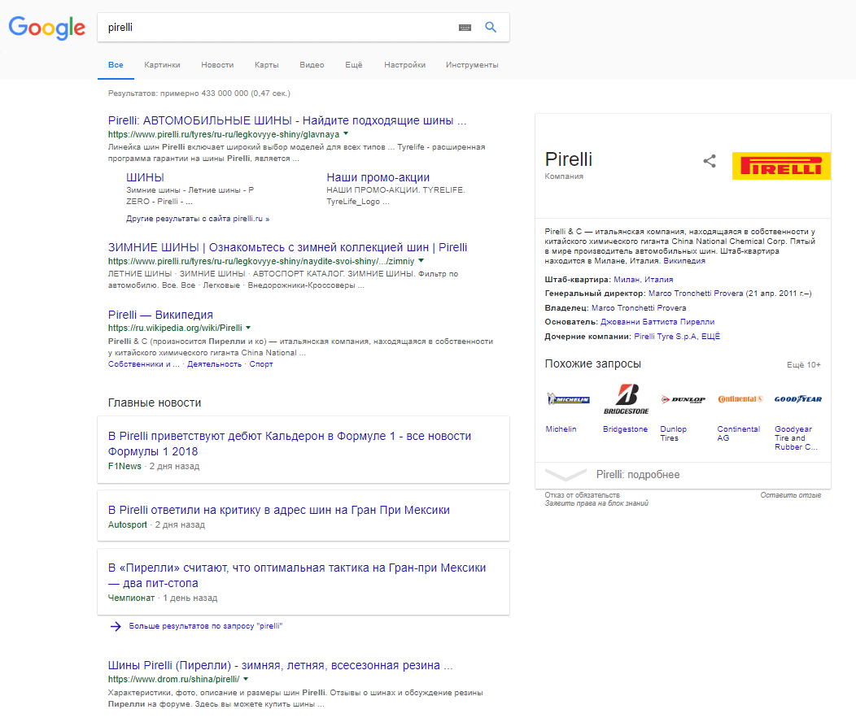The image size is (856, 718).
Task: Open the 'Ещё' search tabs menu
Action: 353,65
